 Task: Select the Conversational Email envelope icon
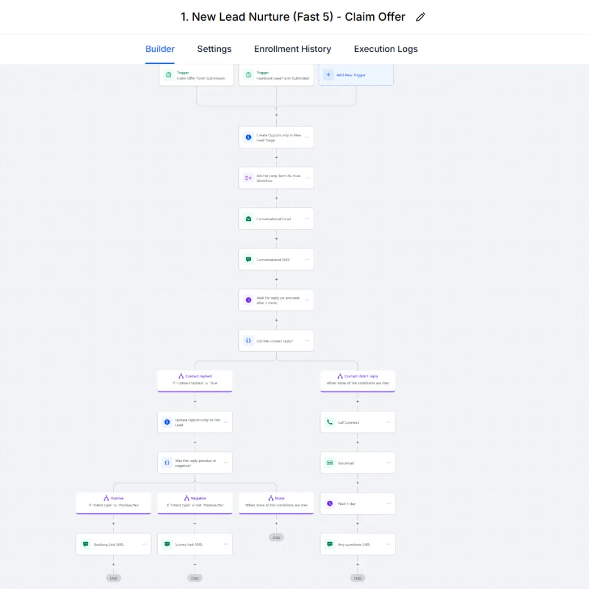click(248, 219)
